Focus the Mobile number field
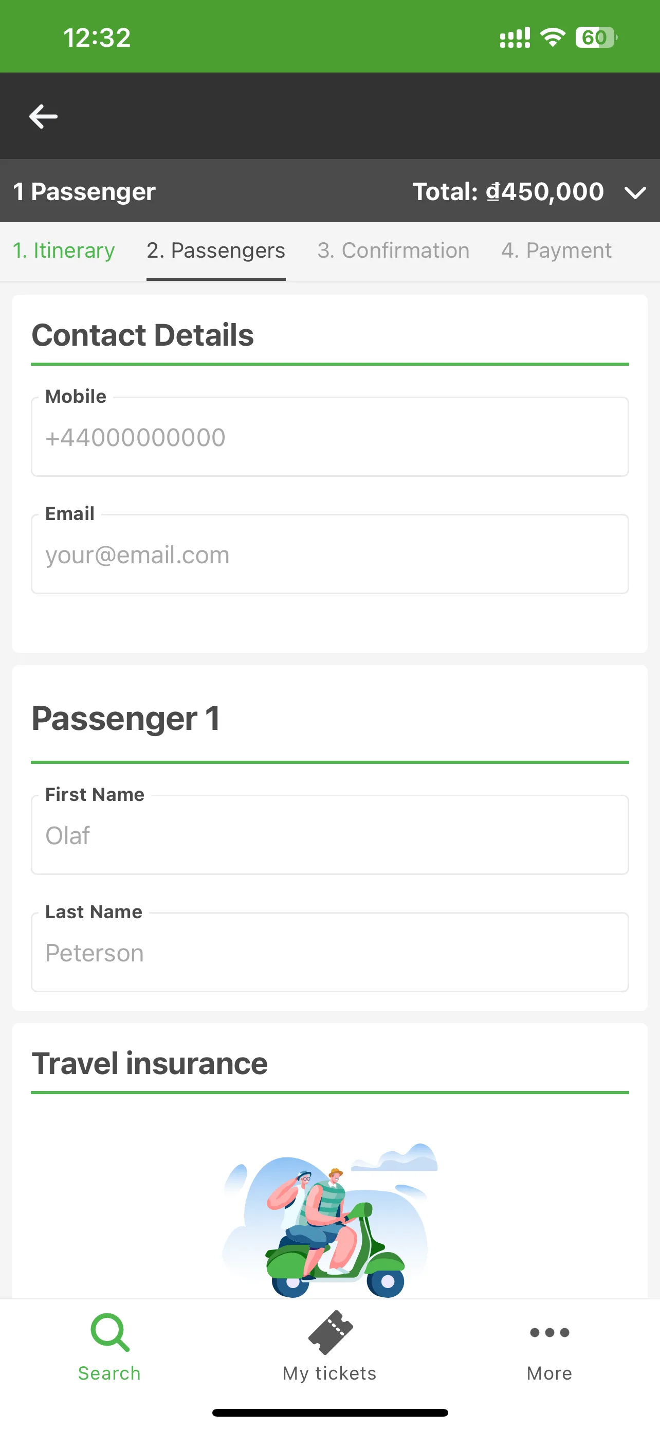Screen dimensions: 660x1429 click(x=329, y=437)
